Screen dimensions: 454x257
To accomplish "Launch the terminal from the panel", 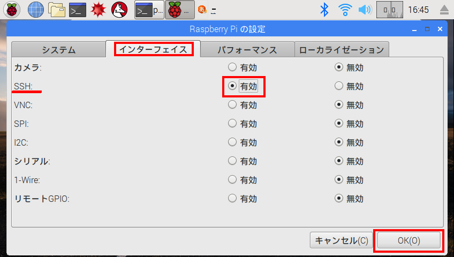I will click(77, 10).
